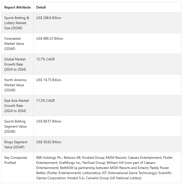This screenshot has height=184, width=182.
Task: Click the 'Detail' column header
Action: click(x=41, y=7)
